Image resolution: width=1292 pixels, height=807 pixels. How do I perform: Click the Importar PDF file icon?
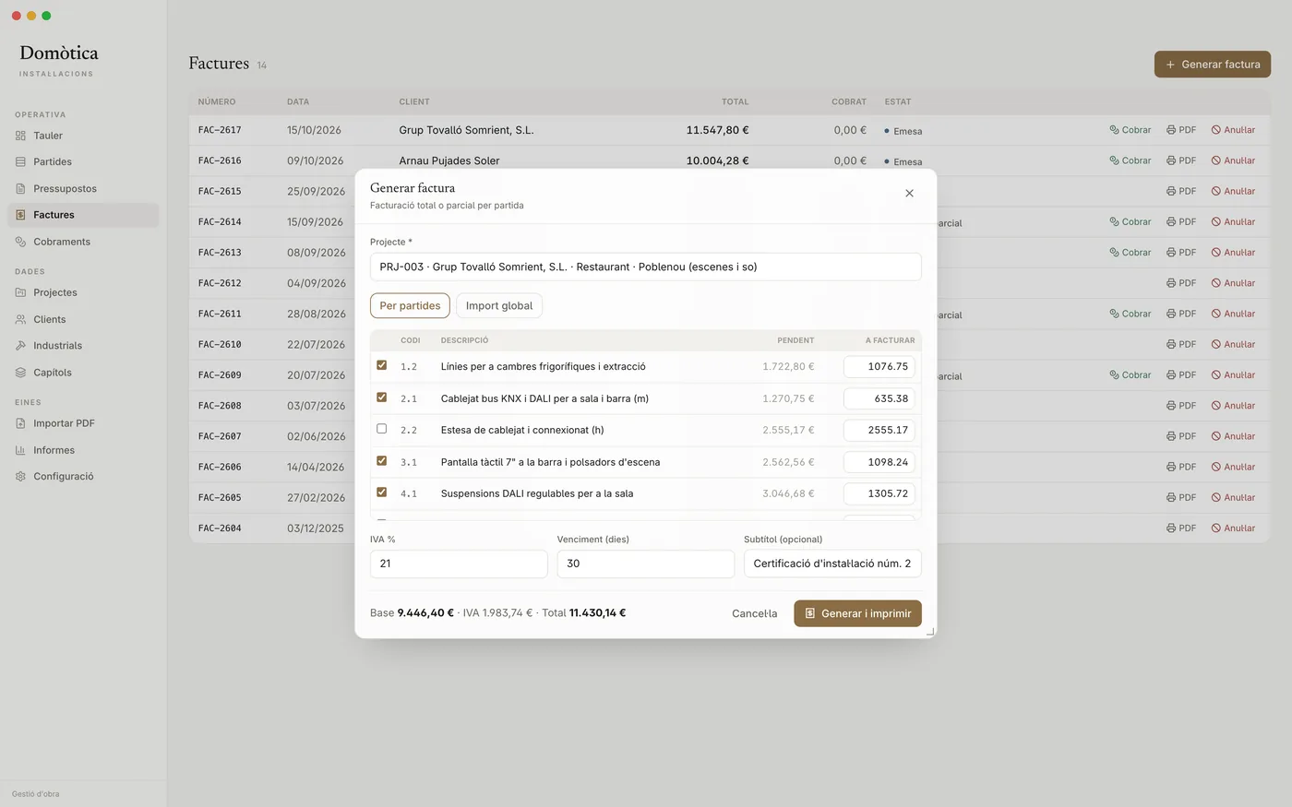point(20,423)
